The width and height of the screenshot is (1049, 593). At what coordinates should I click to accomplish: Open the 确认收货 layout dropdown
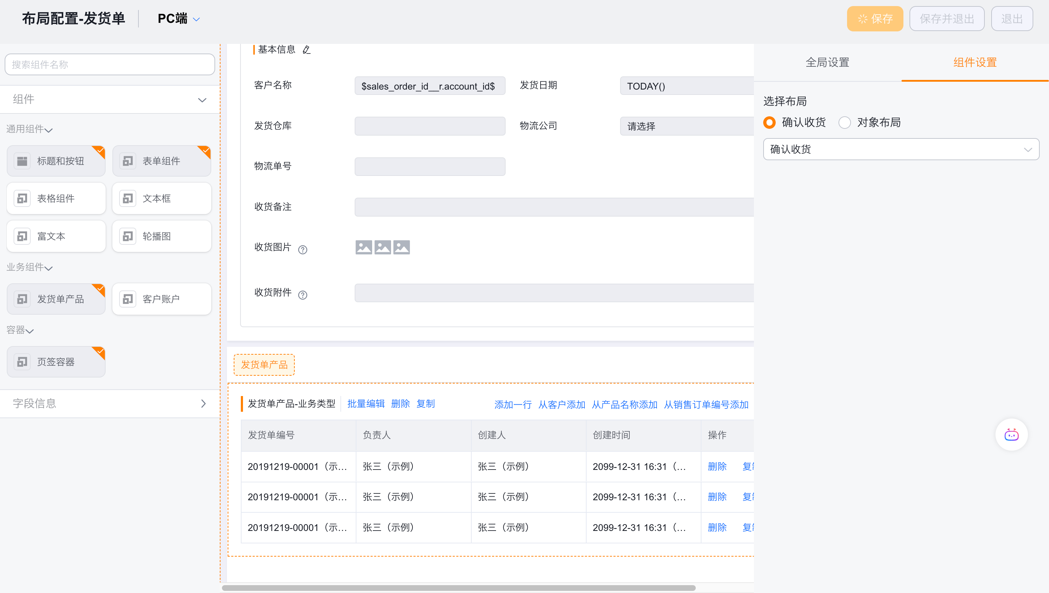point(901,149)
